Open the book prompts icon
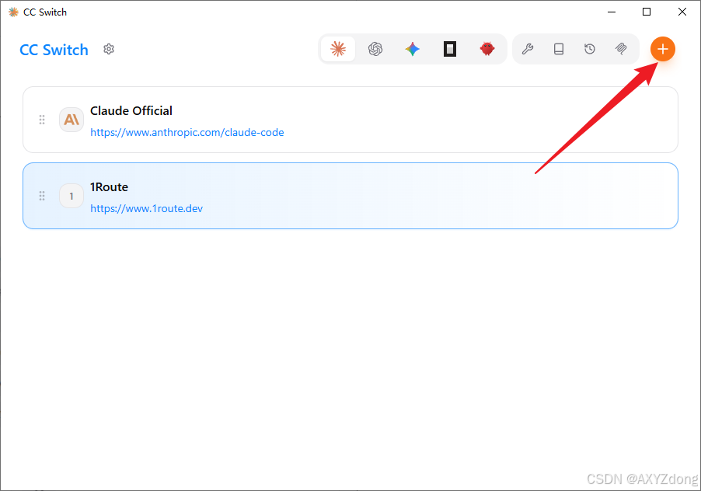701x491 pixels. click(559, 49)
